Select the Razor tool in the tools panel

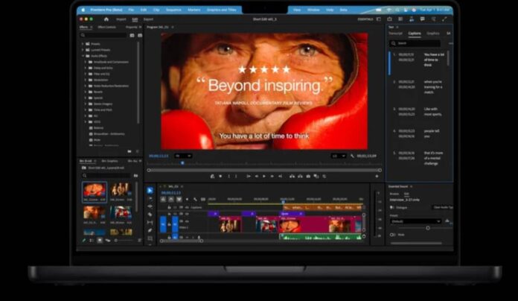coord(150,215)
